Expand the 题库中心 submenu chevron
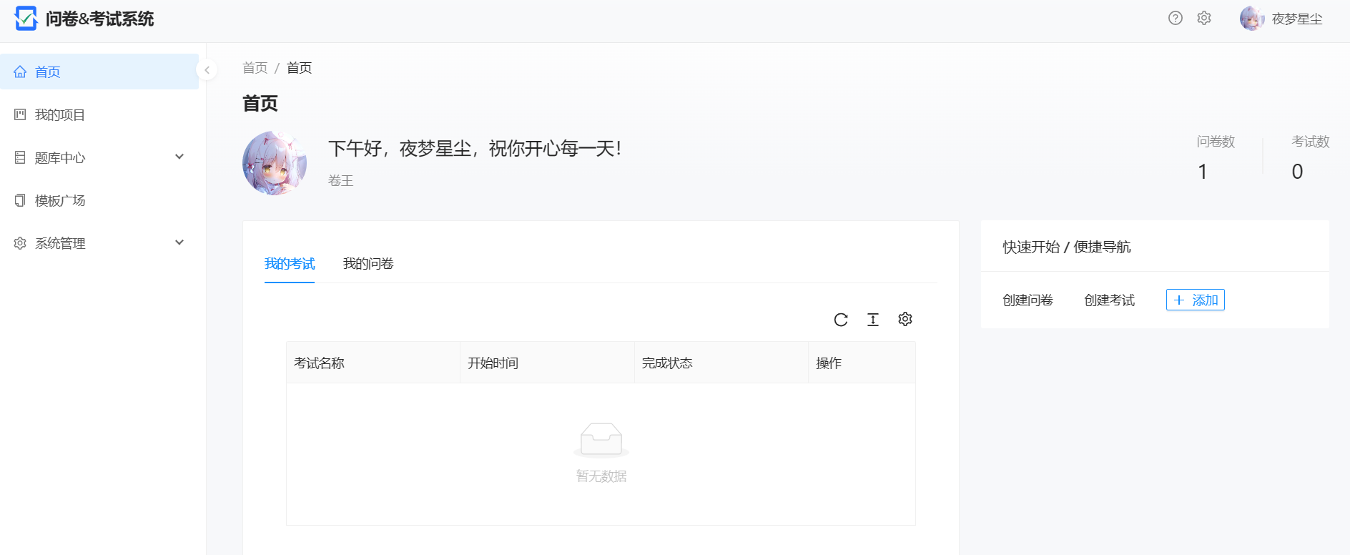1350x555 pixels. tap(179, 157)
